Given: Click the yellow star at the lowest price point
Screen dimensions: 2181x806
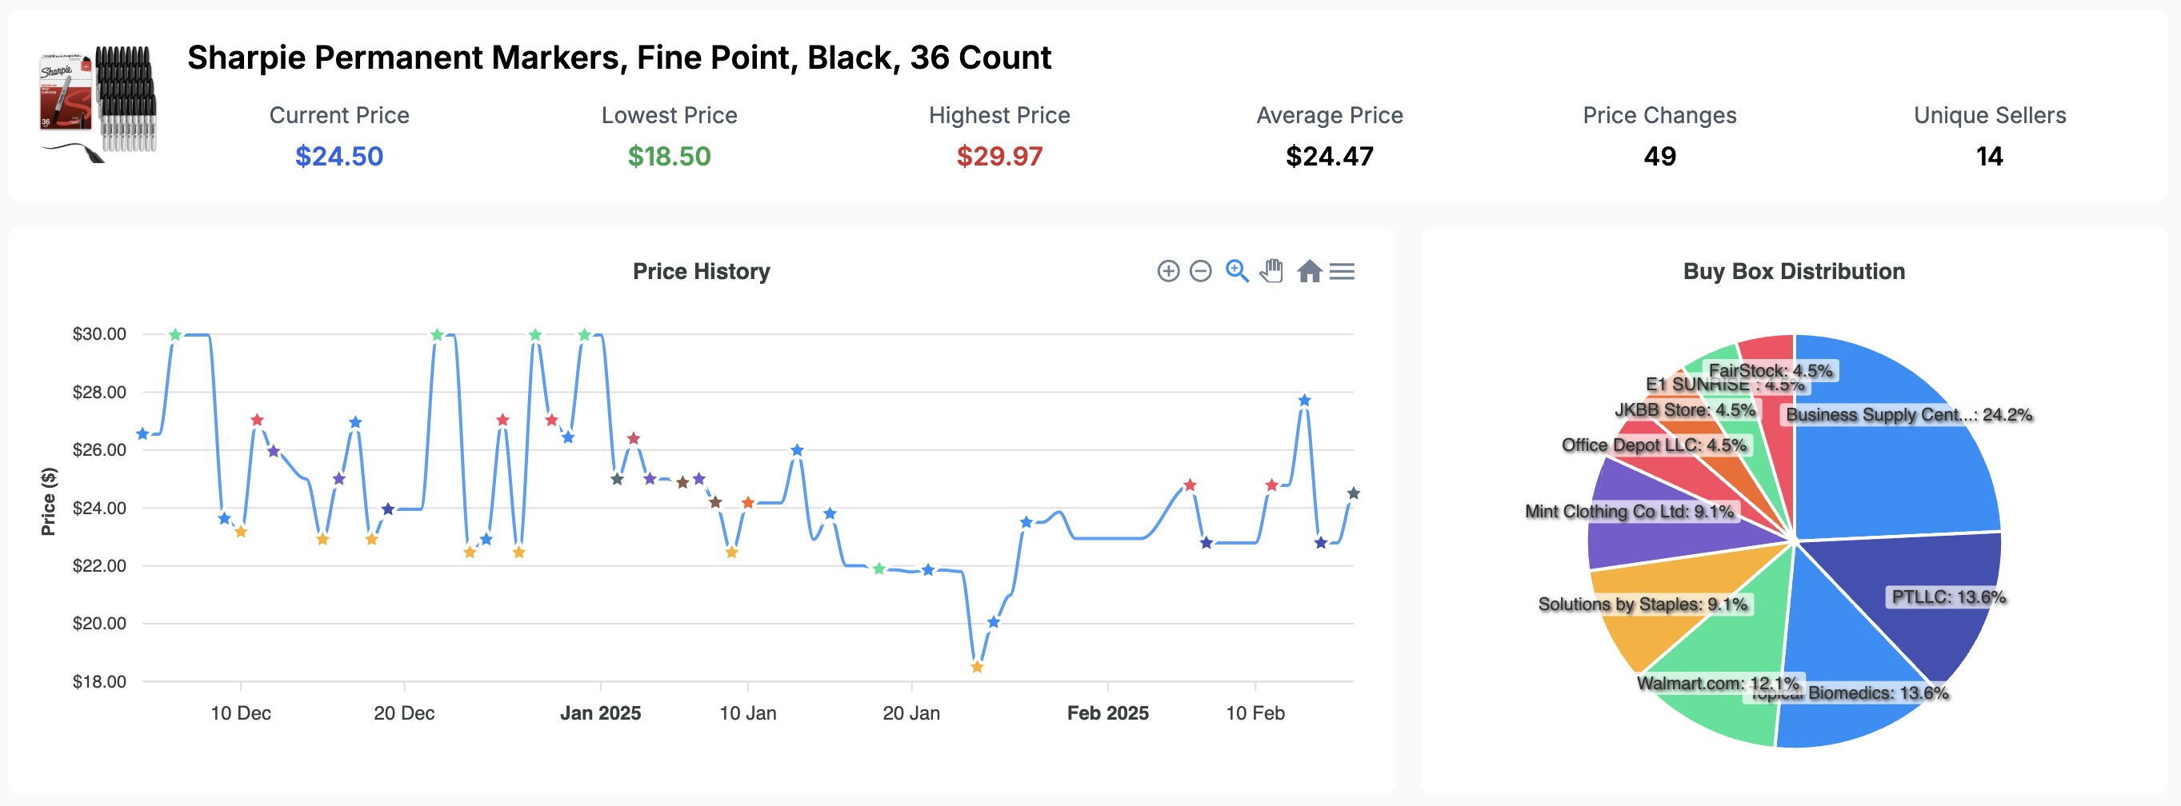Looking at the screenshot, I should [x=977, y=666].
